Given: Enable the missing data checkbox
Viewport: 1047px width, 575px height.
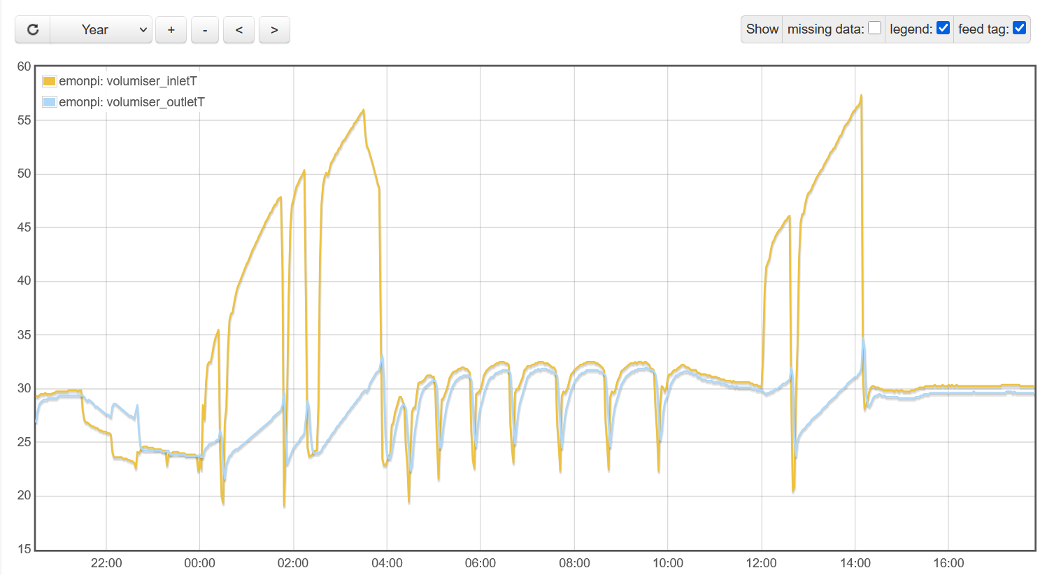Looking at the screenshot, I should [x=874, y=28].
